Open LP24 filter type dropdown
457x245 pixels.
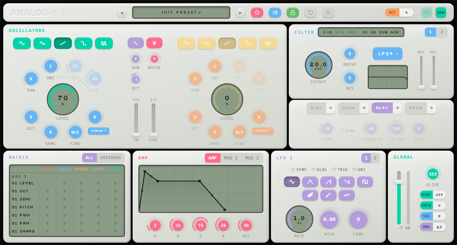pos(387,53)
